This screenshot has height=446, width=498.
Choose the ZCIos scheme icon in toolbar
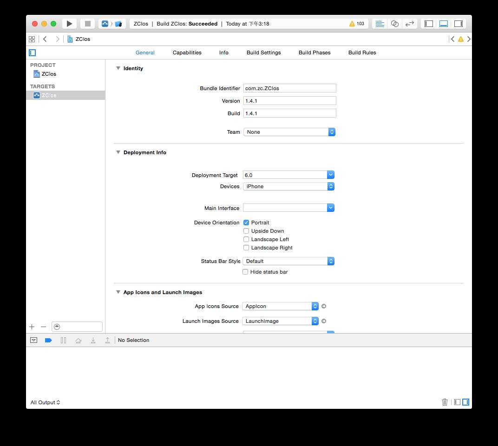click(x=105, y=24)
